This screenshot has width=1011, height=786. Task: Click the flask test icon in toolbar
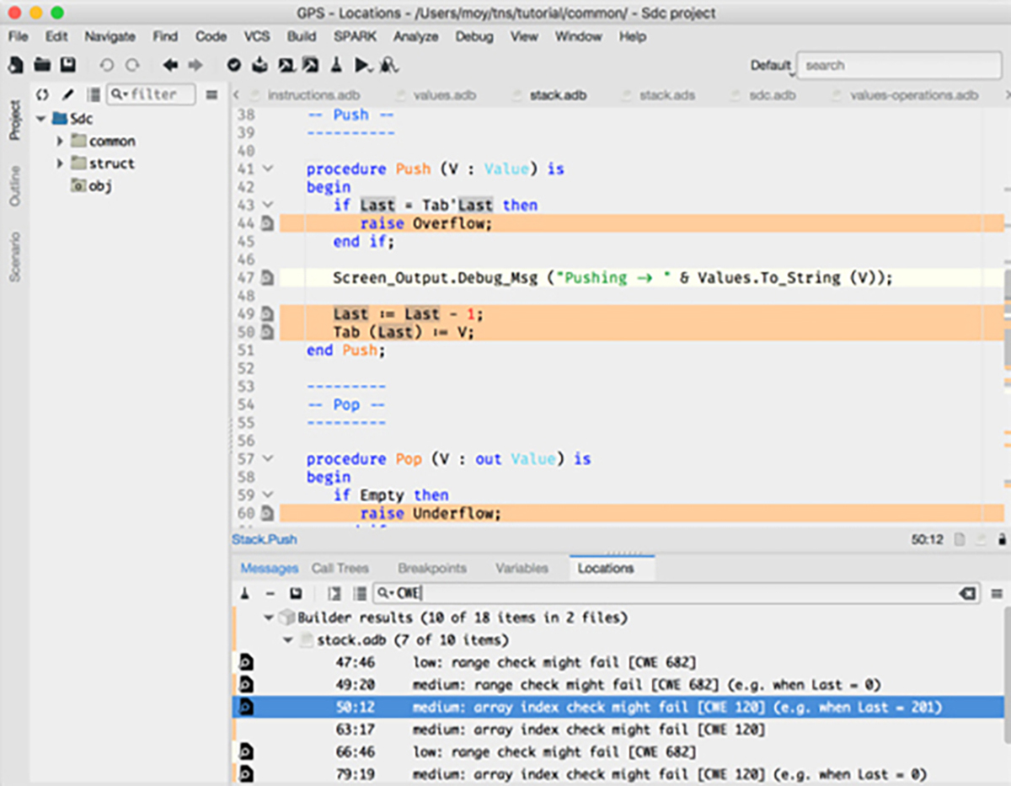pos(336,65)
